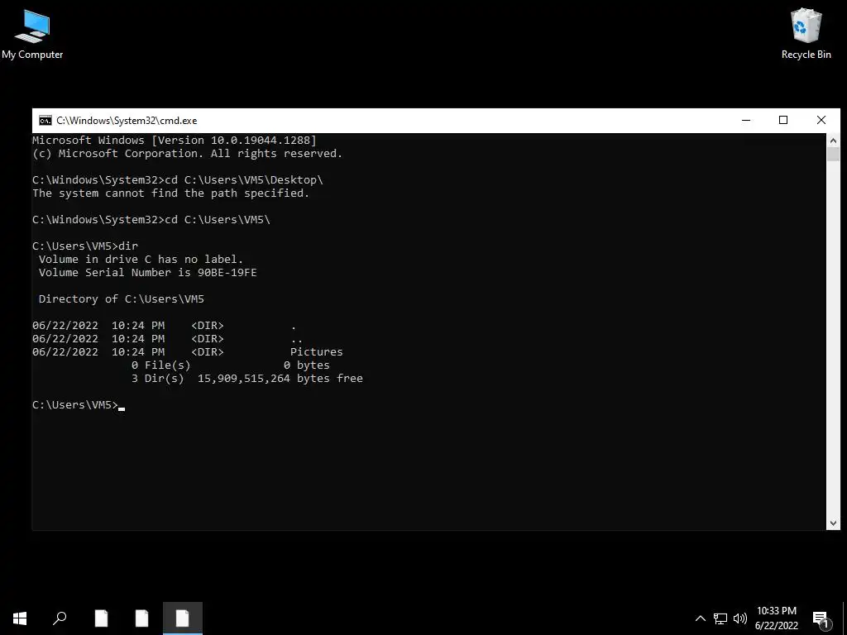Click the '3 Dir(s)' bytes free line
This screenshot has height=635, width=847.
246,378
